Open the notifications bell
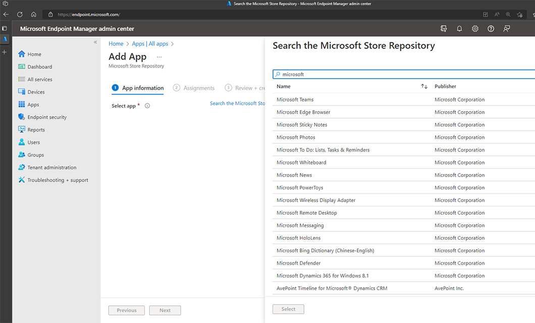This screenshot has height=323, width=535. [x=459, y=29]
